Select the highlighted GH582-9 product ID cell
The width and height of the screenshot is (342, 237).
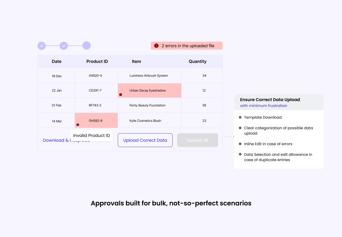(96, 120)
